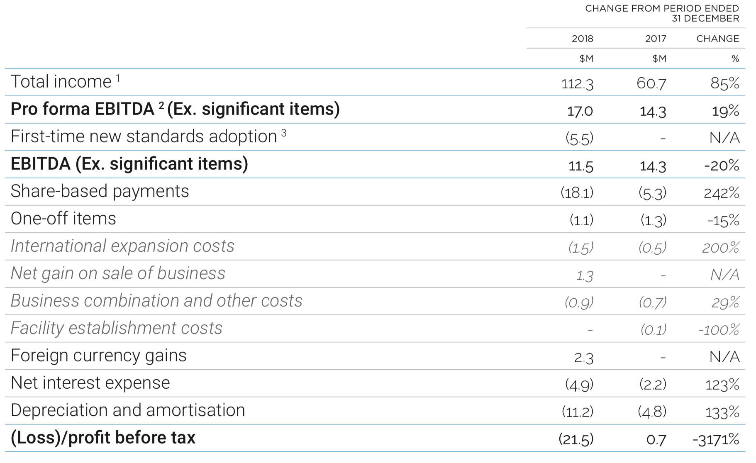Select footnote 3 after standards adoption
Screen dimensions: 756x463
coord(284,132)
